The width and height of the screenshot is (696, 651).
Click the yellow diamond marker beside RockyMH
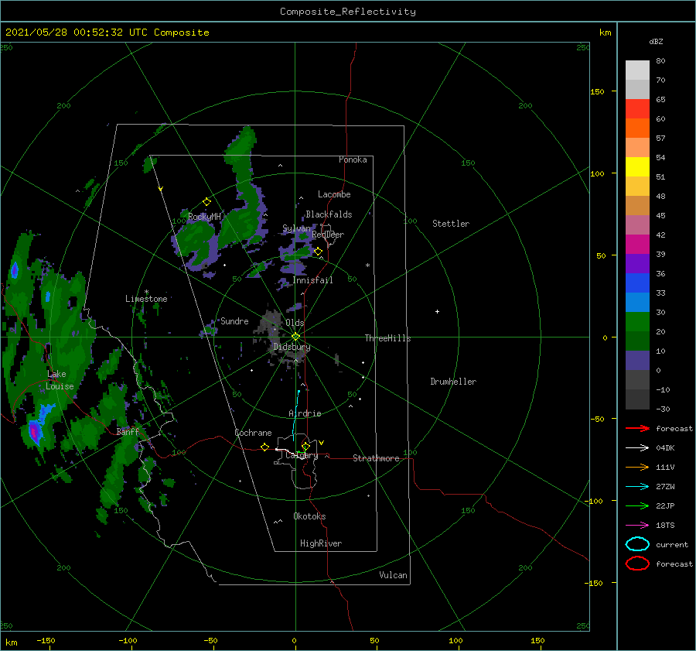click(206, 202)
